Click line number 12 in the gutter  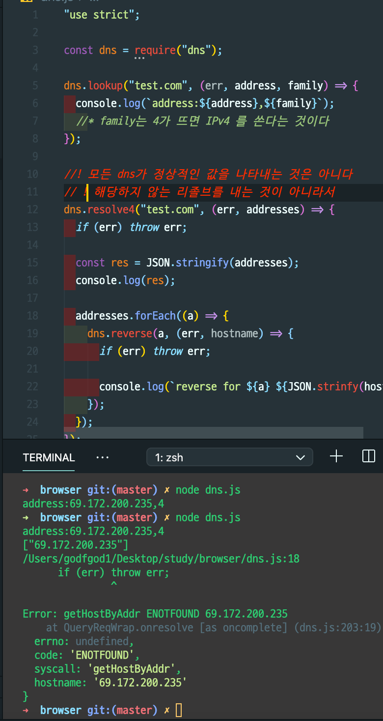32,210
